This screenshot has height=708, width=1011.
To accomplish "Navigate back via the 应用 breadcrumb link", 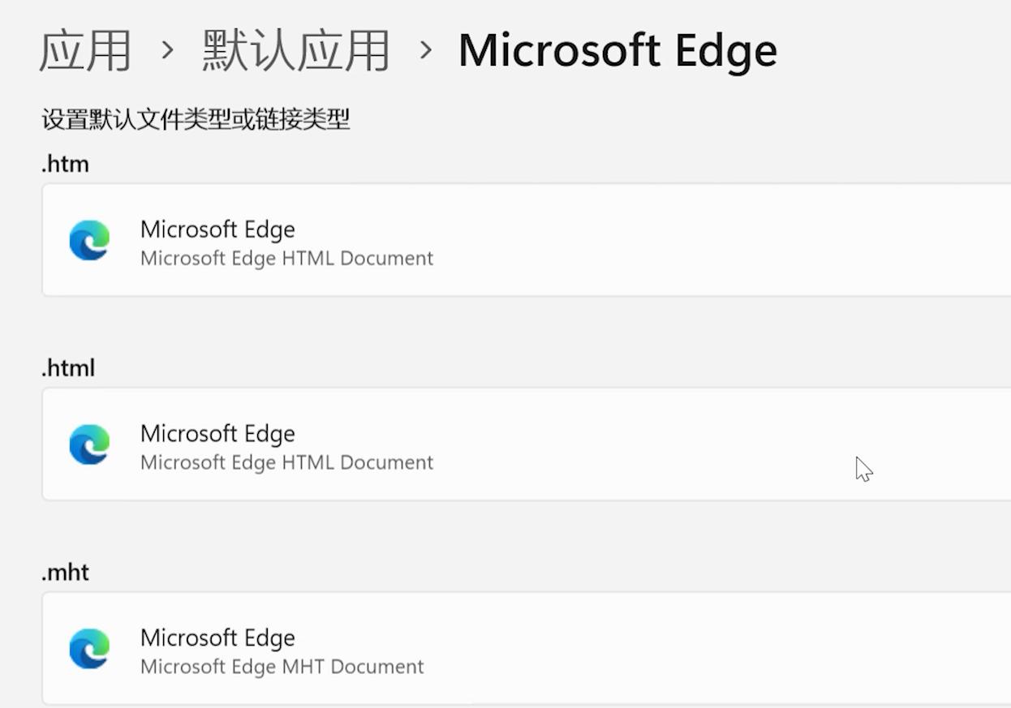I will point(84,50).
